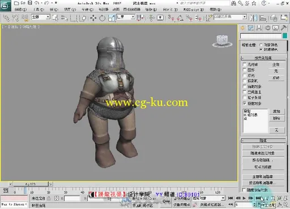Click the 按名称取消隐藏 button

tap(263, 183)
